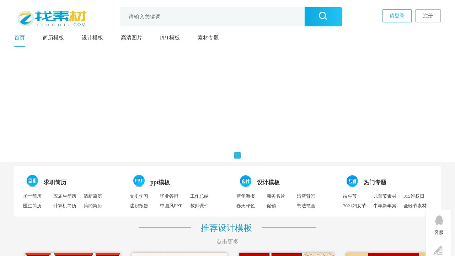Select the blue carousel indicator square
This screenshot has height=256, width=455.
[x=237, y=155]
